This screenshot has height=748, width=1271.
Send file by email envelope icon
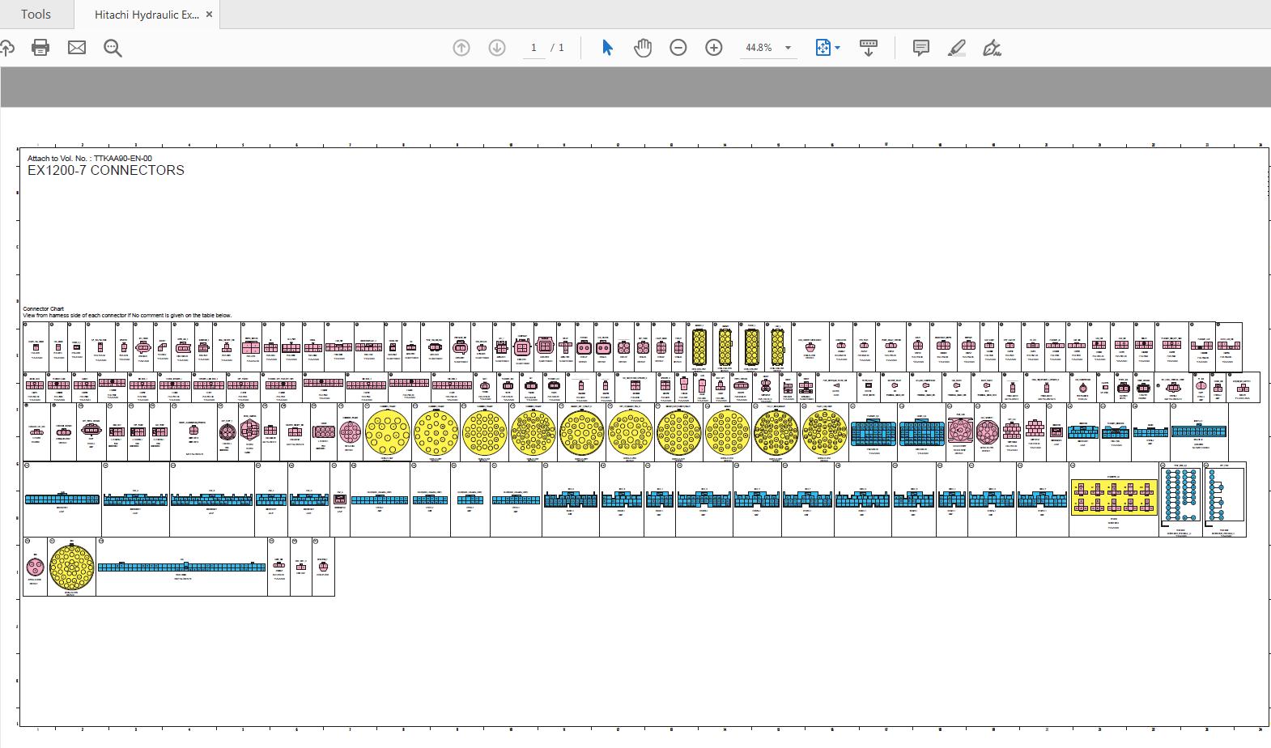pos(77,48)
